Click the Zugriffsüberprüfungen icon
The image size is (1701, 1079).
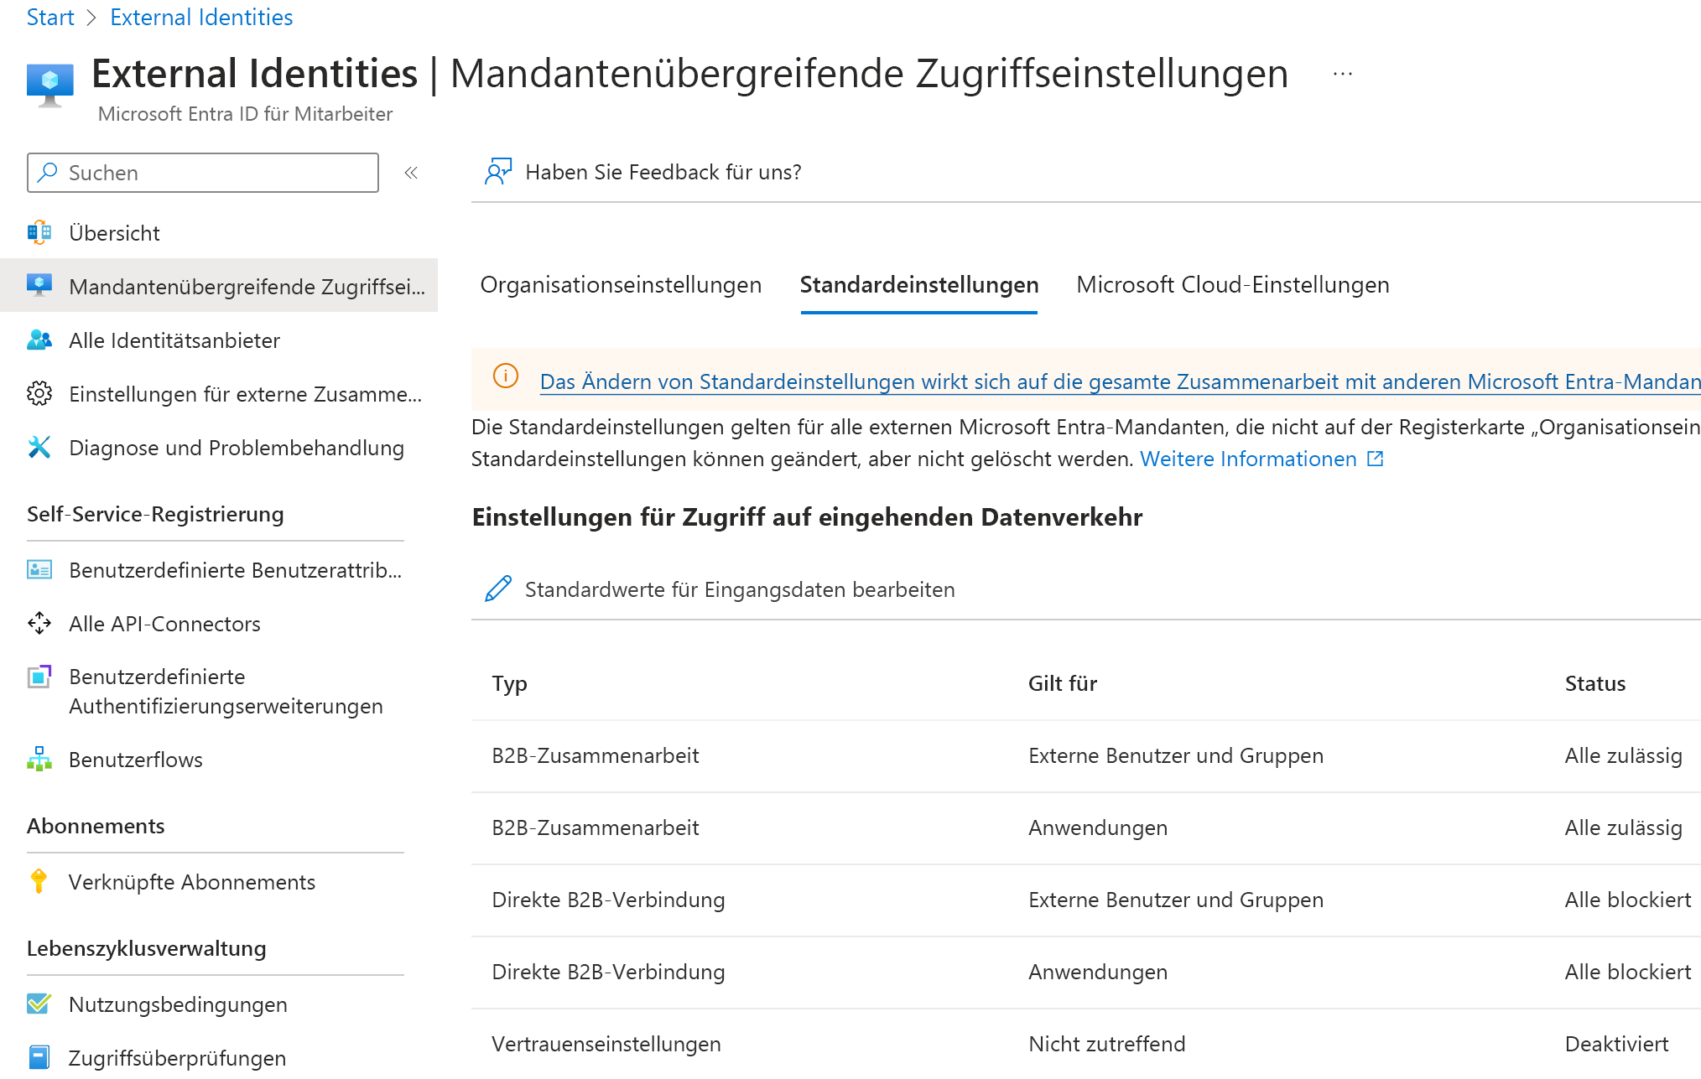point(39,1057)
